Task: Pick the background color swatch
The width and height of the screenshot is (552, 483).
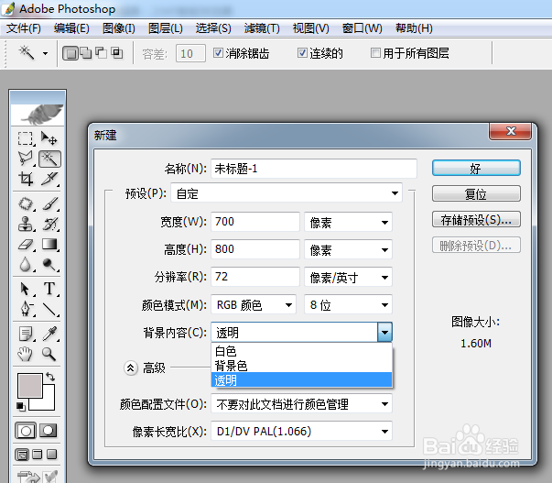Action: coord(48,402)
